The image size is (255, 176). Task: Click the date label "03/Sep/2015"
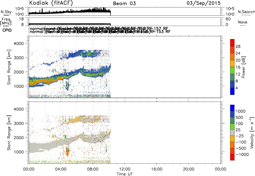(203, 3)
